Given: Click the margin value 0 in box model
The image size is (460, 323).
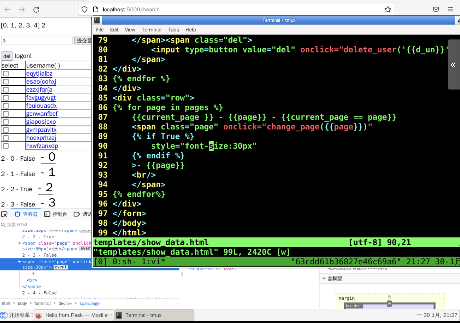Looking at the screenshot, I should click(x=389, y=297).
